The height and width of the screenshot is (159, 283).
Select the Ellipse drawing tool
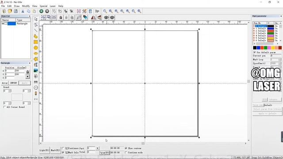click(x=36, y=53)
